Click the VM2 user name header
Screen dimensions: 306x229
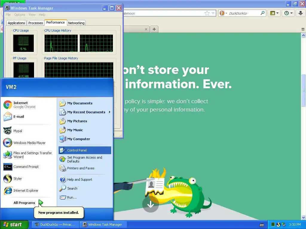[x=11, y=87]
